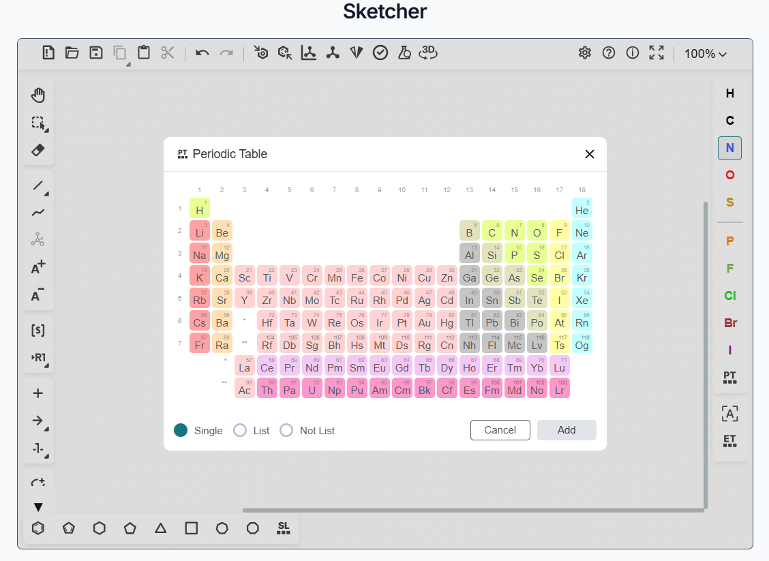
Task: Select the reaction arrow tool
Action: click(38, 421)
